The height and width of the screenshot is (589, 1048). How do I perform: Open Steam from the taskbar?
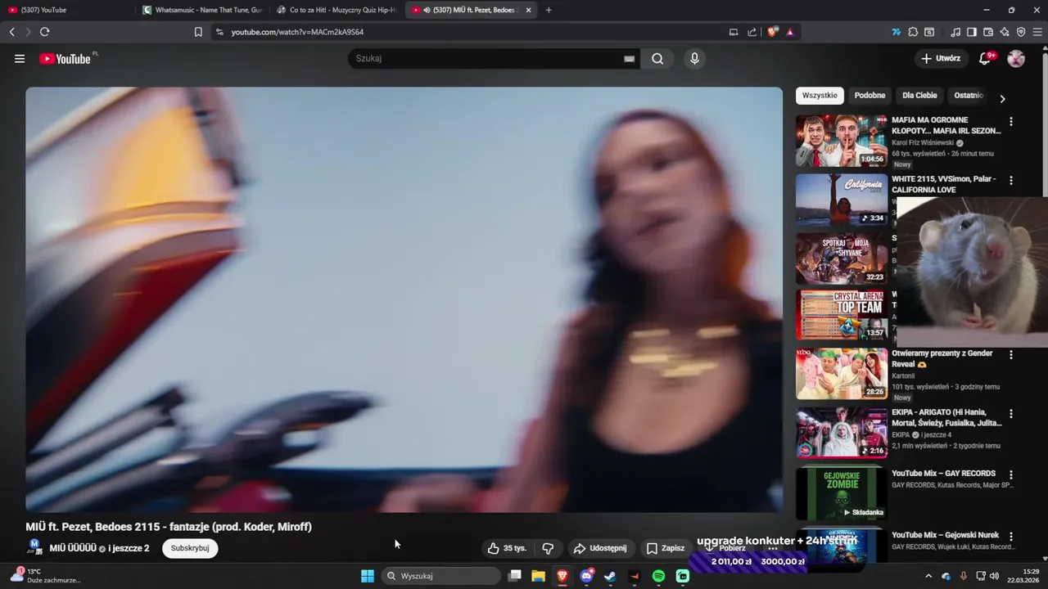click(x=610, y=576)
